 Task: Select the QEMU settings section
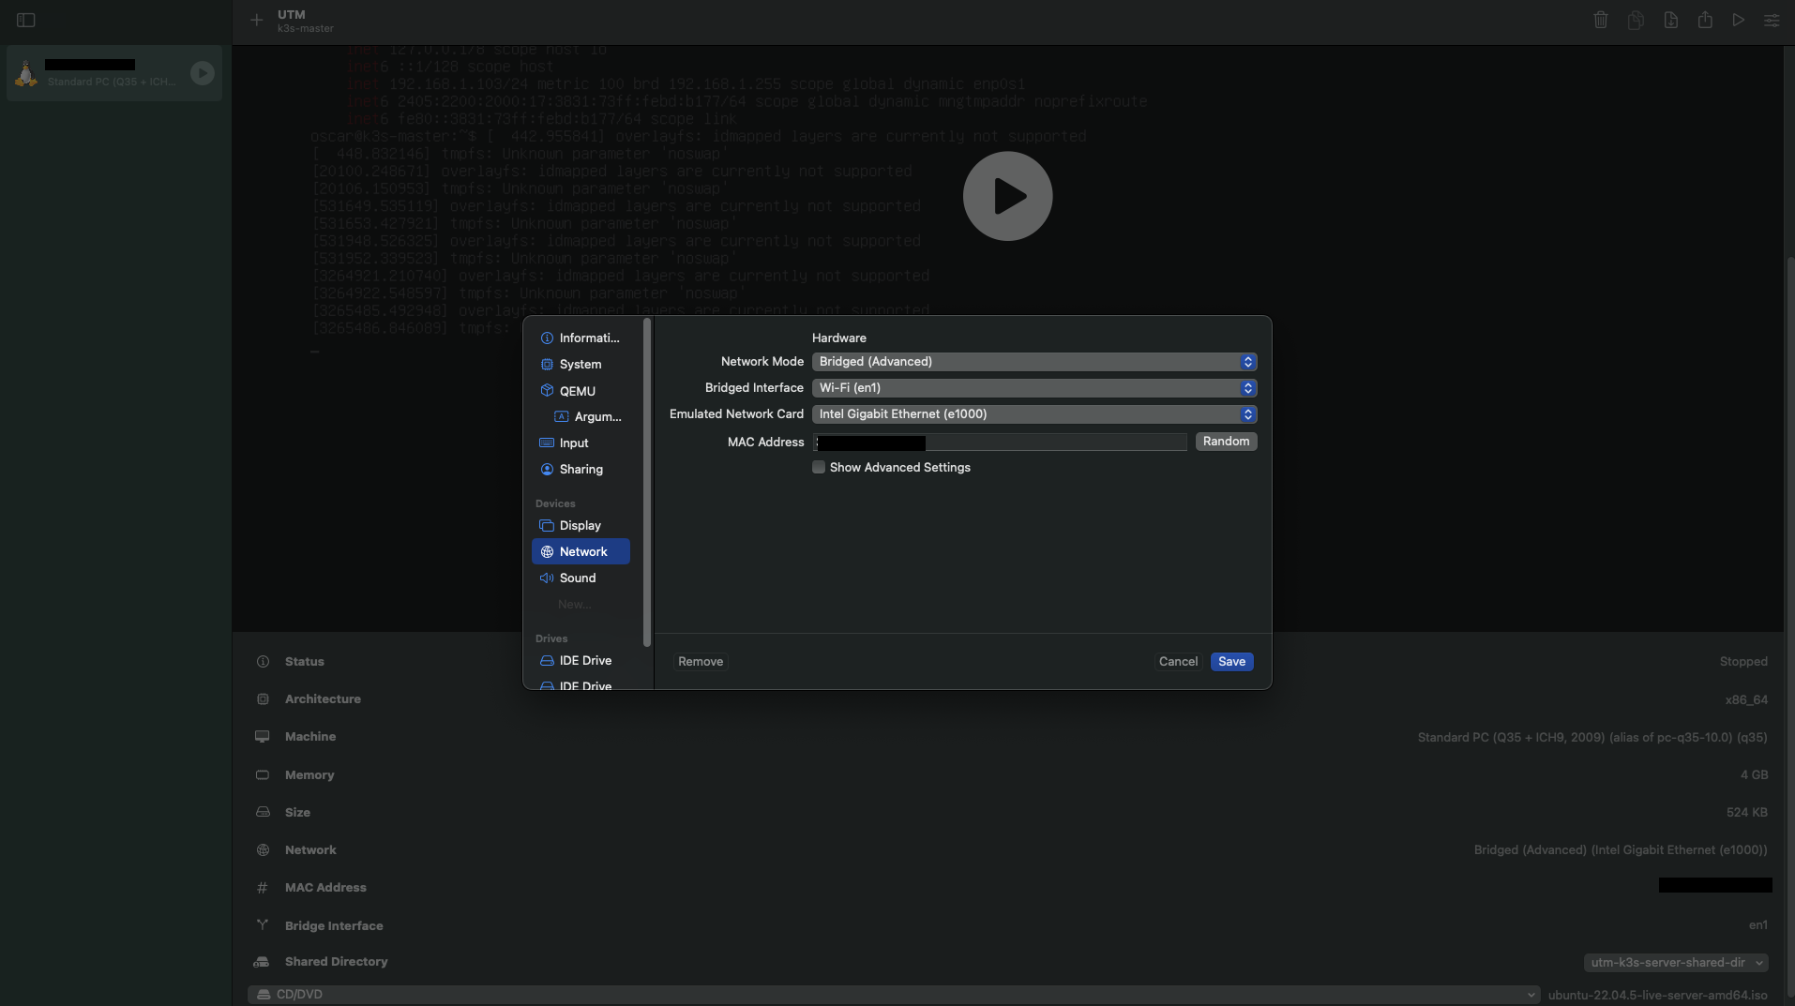[x=575, y=390]
